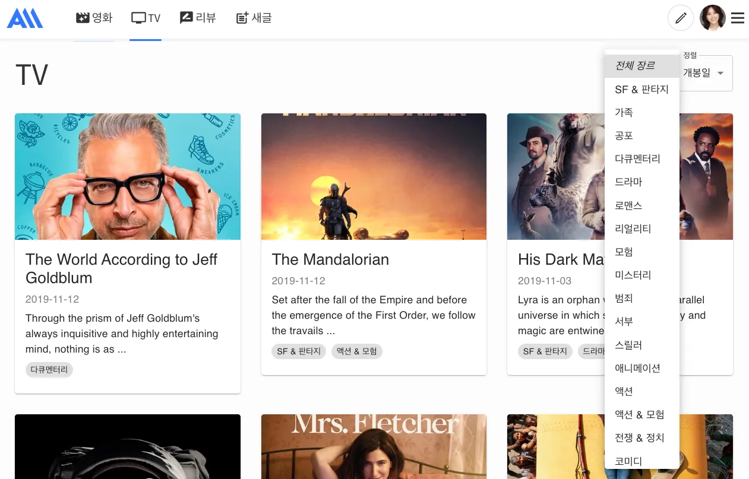Click 다큐멘터리 chip on Jeff Goldblum card
749x479 pixels.
tap(49, 370)
